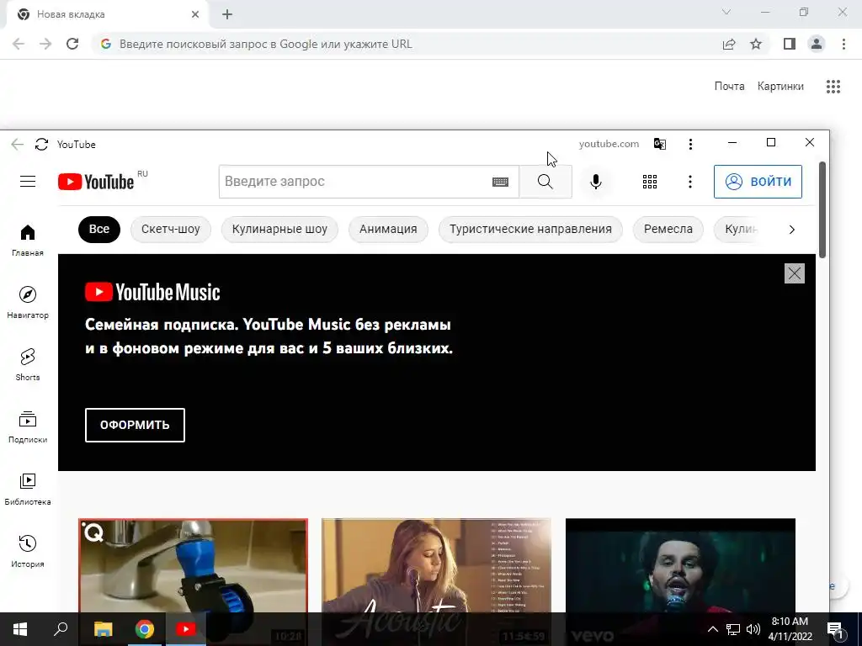Open Google apps grid on new tab

click(833, 87)
